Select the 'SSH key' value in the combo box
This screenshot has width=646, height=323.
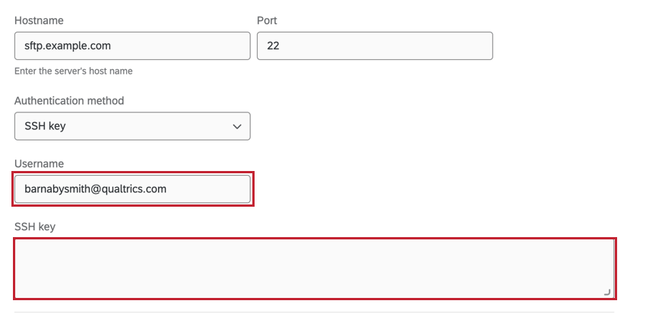45,126
